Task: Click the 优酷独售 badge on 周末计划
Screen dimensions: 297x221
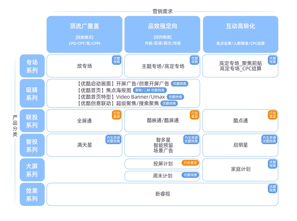Action: (x=190, y=175)
